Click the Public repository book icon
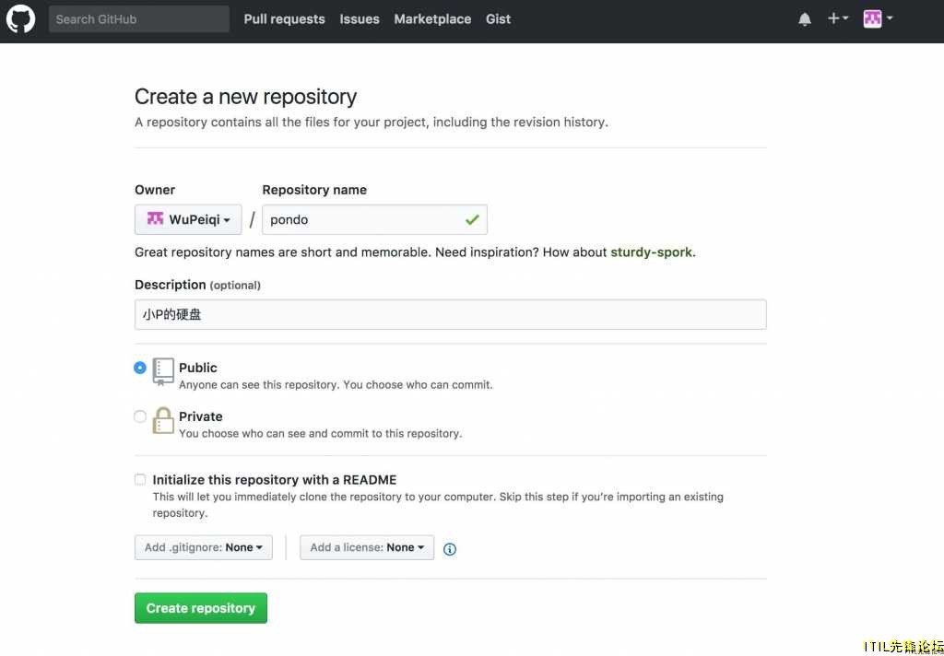 (163, 371)
